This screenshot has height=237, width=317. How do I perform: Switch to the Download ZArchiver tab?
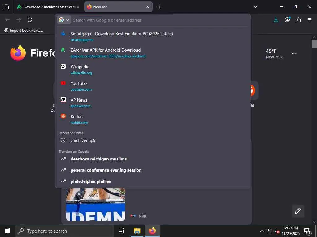48,7
